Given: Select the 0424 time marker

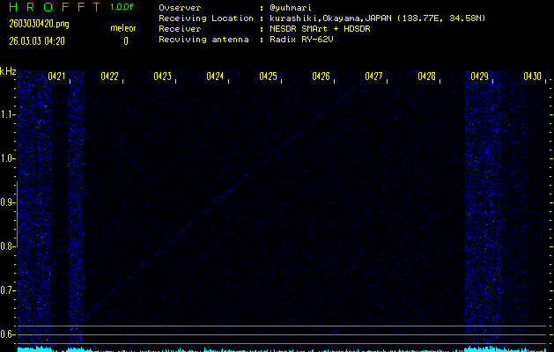Looking at the screenshot, I should pyautogui.click(x=215, y=77).
